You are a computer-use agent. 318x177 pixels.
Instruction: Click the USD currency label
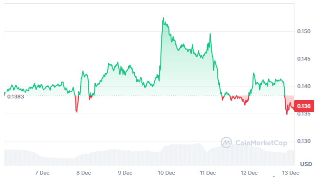pyautogui.click(x=306, y=164)
